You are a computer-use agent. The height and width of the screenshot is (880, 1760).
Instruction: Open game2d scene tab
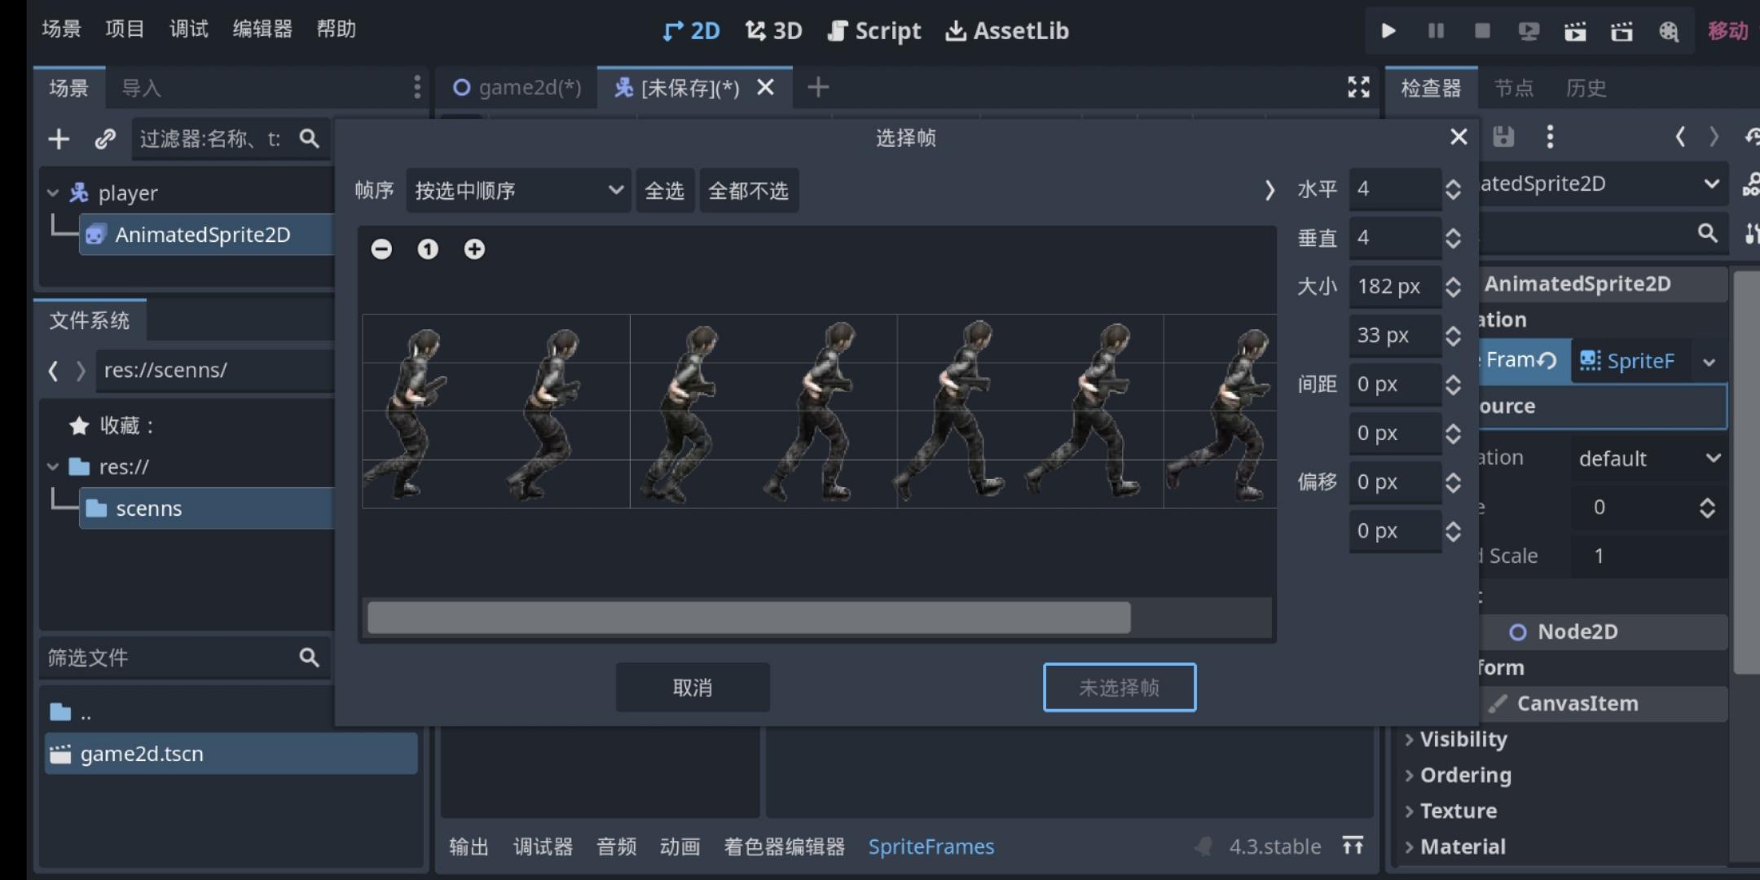(517, 87)
